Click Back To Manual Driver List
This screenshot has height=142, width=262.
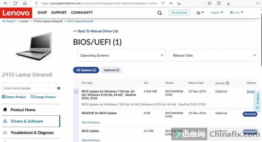[x=95, y=31]
